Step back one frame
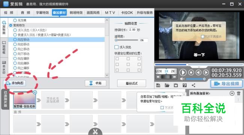This screenshot has width=244, height=135. click(199, 73)
